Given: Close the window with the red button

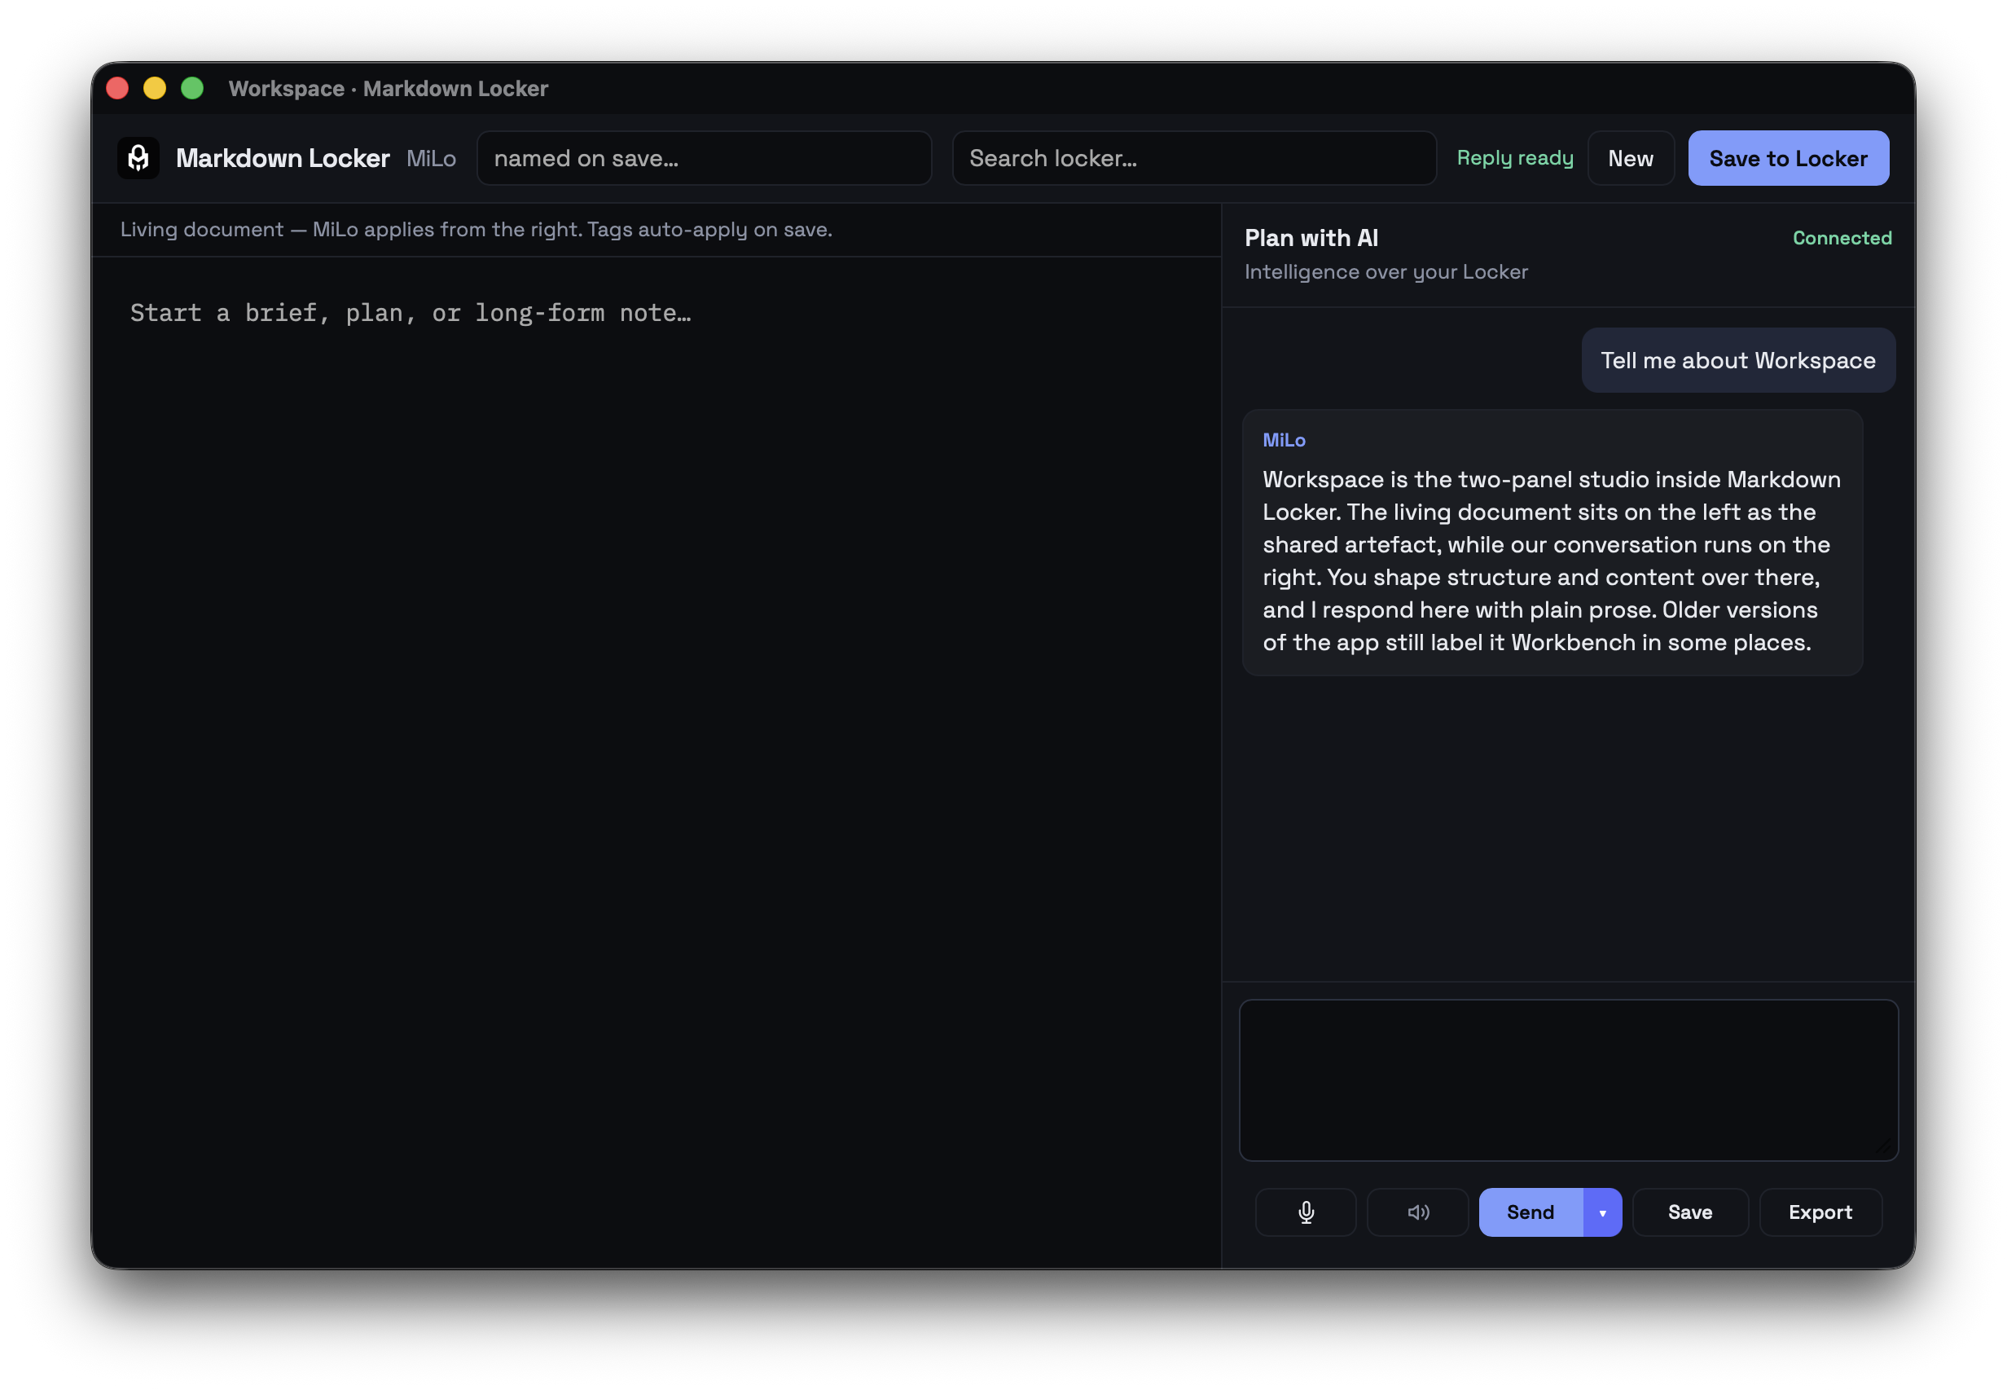Looking at the screenshot, I should point(117,89).
